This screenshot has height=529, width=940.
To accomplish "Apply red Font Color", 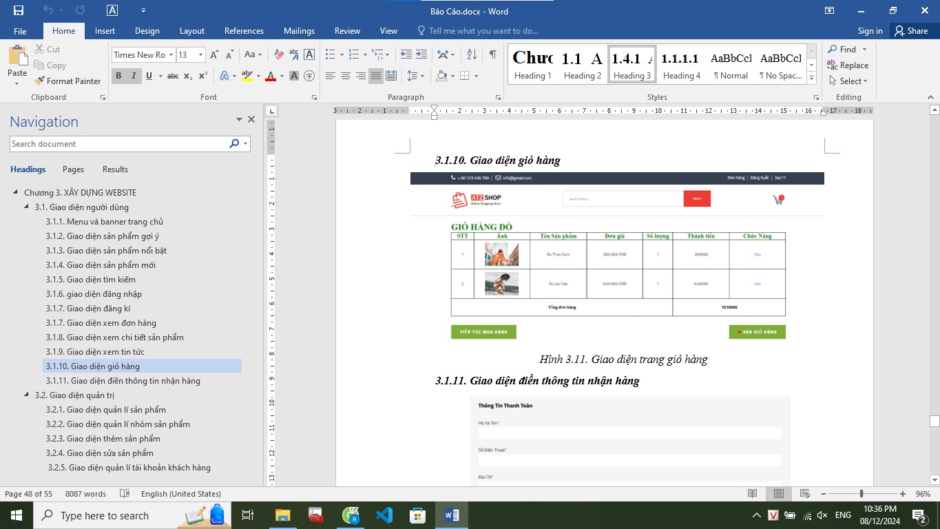I will [x=271, y=76].
